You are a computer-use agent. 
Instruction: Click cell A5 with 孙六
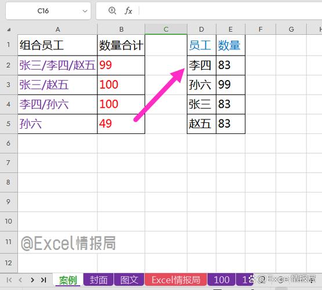pyautogui.click(x=57, y=124)
